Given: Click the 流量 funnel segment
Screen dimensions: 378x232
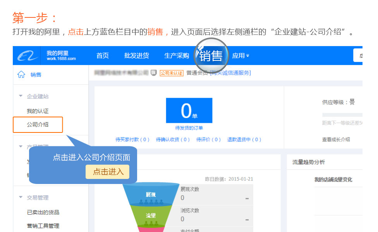Looking at the screenshot, I should 151,215.
